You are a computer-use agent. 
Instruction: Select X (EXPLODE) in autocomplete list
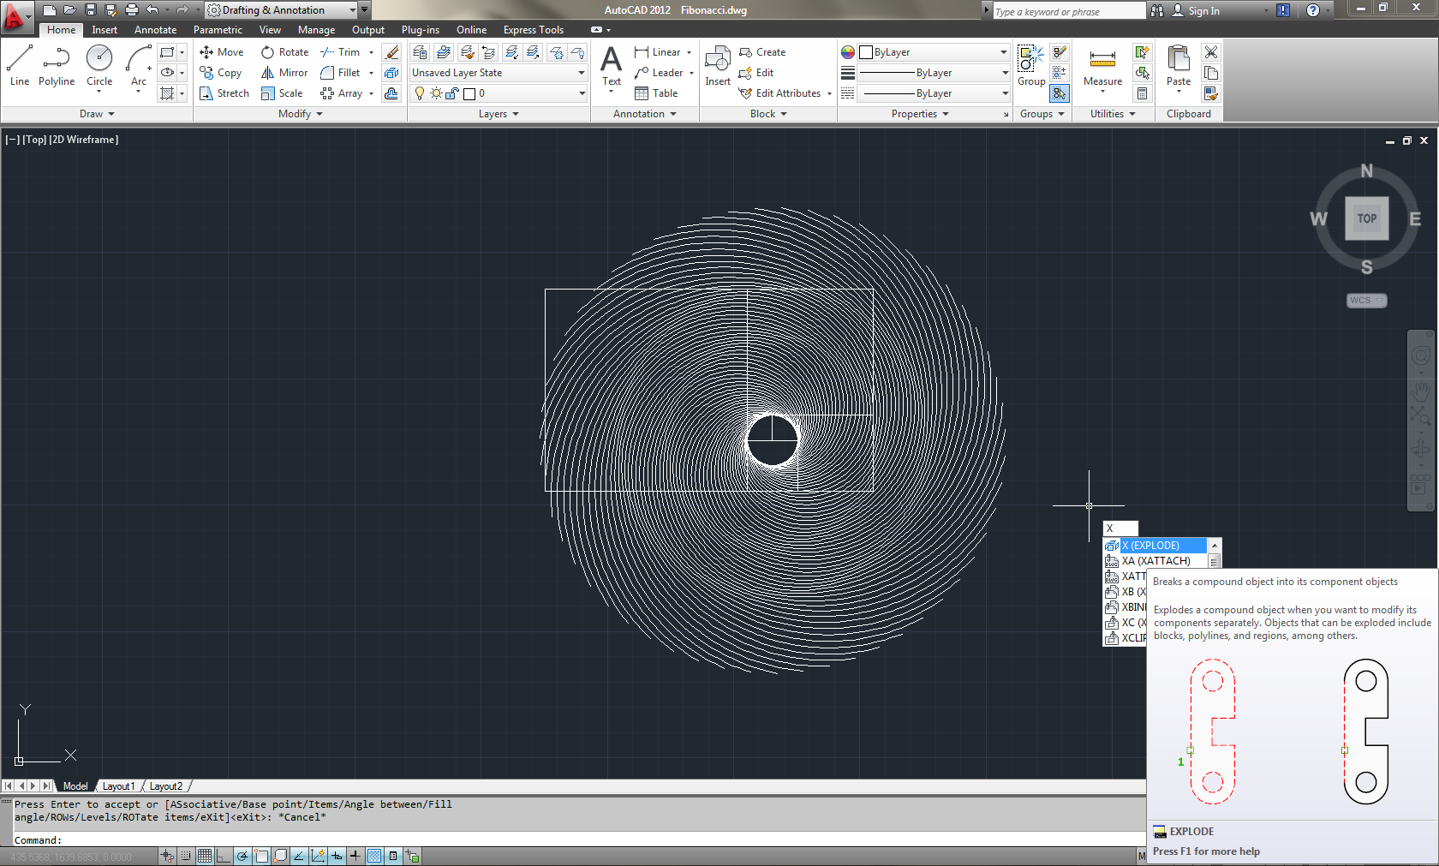[x=1155, y=546]
